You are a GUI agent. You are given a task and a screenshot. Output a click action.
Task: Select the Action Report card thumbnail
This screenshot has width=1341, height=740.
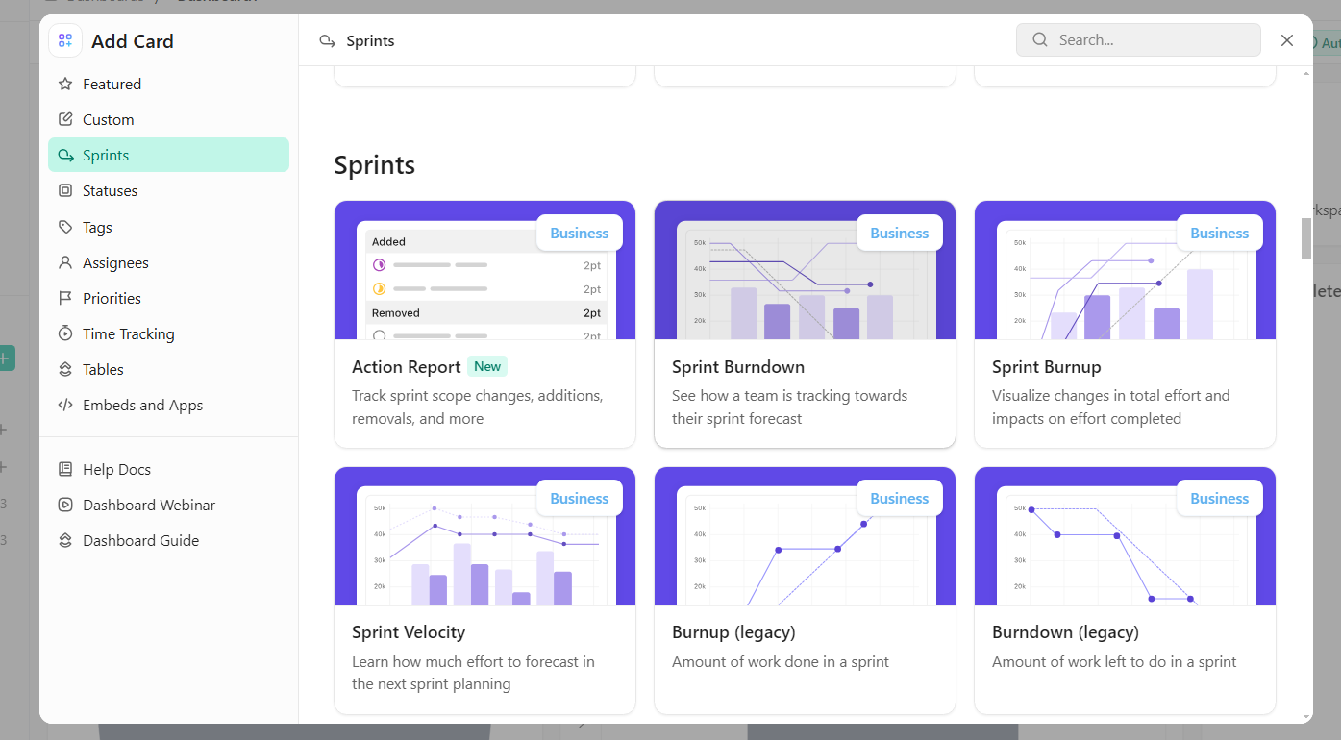pos(484,270)
